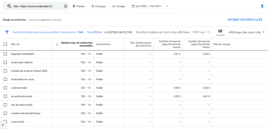The height and width of the screenshot is (129, 268).
Task: Click the Site mcdonalds.fr search field
Action: pyautogui.click(x=36, y=6)
